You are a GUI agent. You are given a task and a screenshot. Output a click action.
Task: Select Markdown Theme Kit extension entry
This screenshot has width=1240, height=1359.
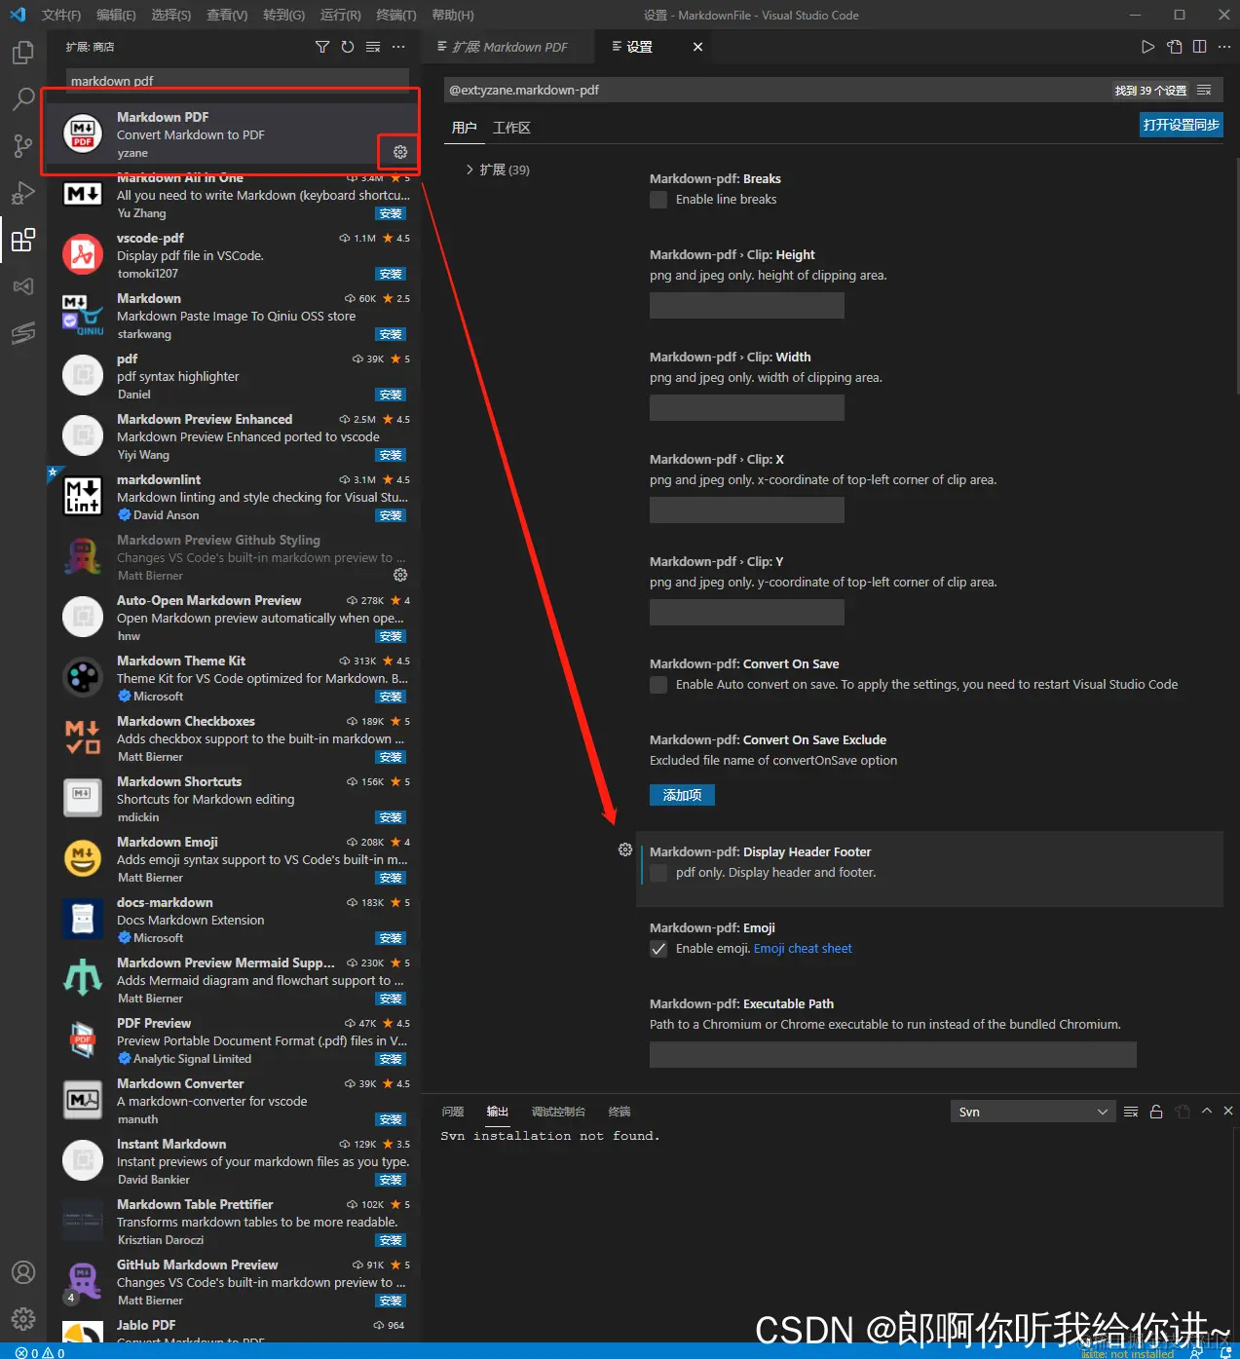click(234, 678)
